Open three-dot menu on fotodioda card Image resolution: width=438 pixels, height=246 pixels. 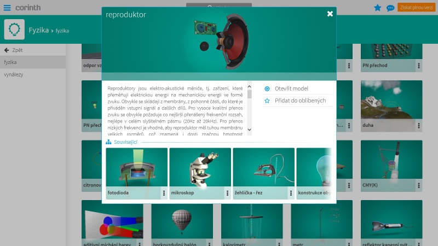(163, 193)
